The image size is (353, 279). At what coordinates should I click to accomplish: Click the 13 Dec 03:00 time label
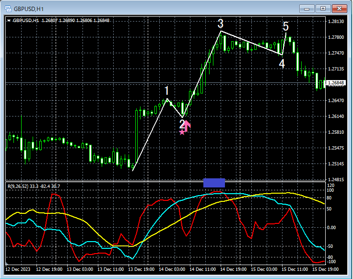[x=80, y=269]
